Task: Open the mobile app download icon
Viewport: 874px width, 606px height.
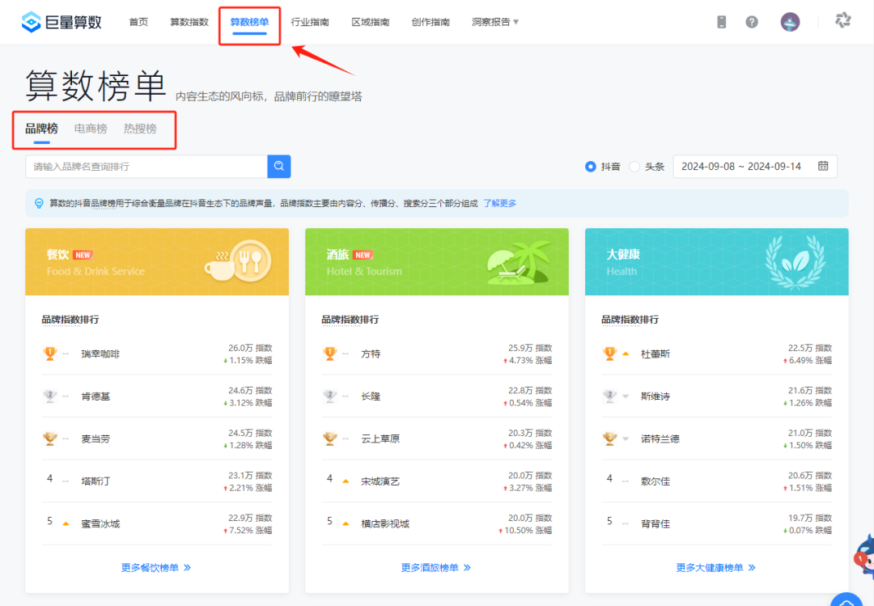Action: 721,21
